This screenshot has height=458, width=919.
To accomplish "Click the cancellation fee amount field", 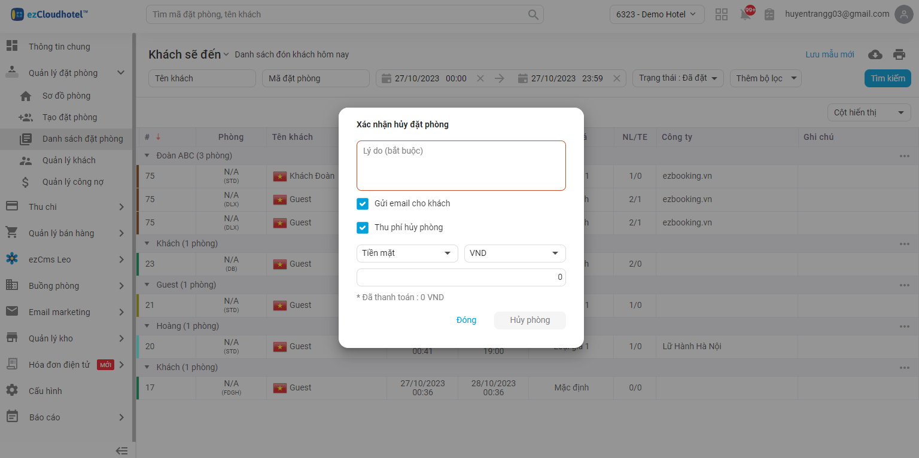I will (461, 277).
